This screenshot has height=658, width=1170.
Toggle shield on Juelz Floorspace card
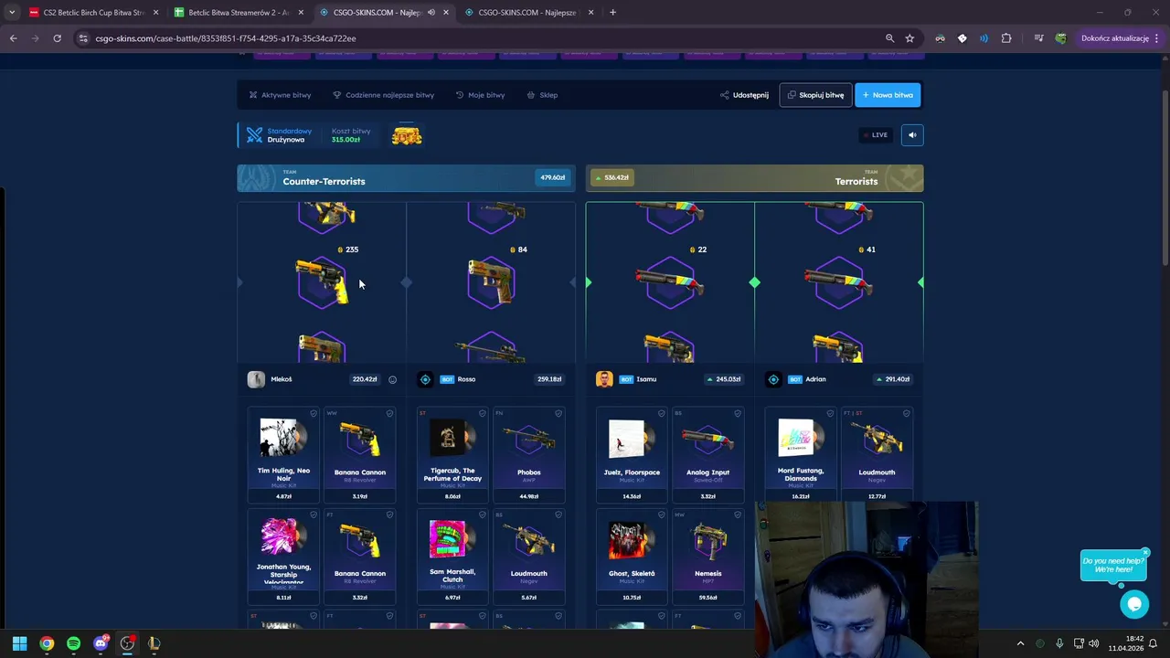tap(662, 413)
